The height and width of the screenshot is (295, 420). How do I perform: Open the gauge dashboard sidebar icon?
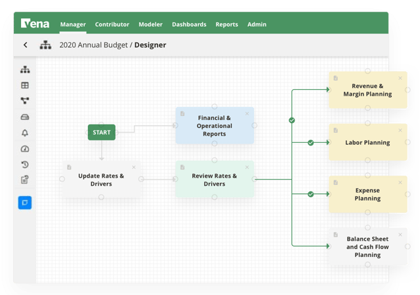25,149
